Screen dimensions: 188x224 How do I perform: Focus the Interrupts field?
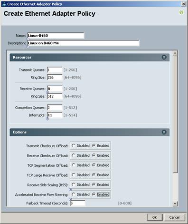click(x=55, y=115)
